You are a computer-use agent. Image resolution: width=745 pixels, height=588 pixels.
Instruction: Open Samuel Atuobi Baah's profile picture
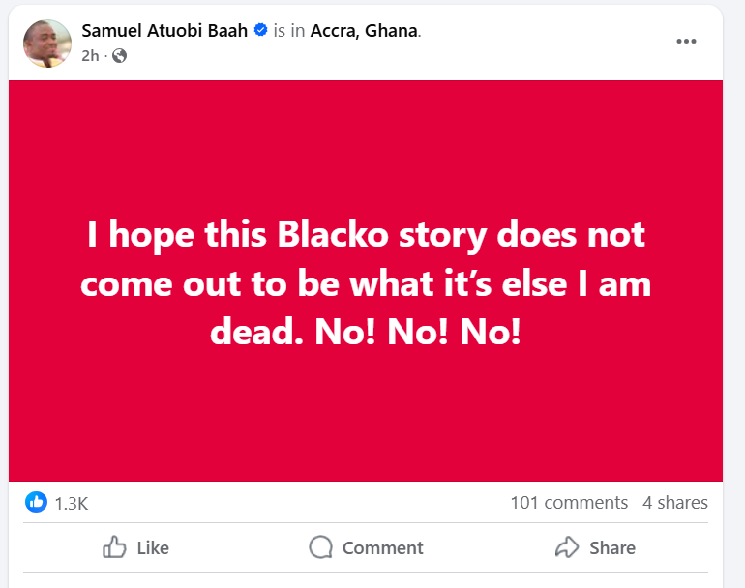point(48,43)
